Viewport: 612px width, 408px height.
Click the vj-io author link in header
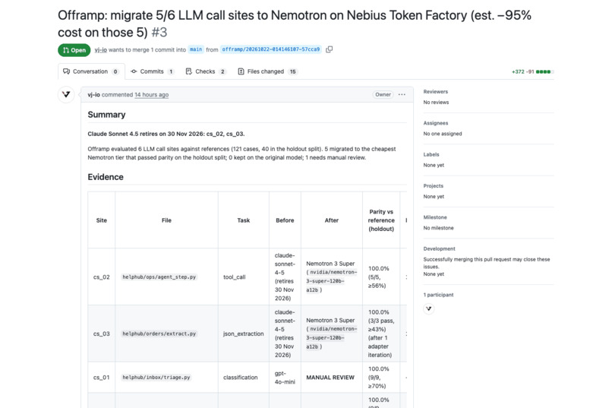pyautogui.click(x=101, y=49)
